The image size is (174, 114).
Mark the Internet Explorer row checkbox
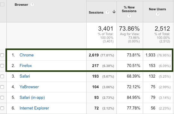(x=2, y=108)
